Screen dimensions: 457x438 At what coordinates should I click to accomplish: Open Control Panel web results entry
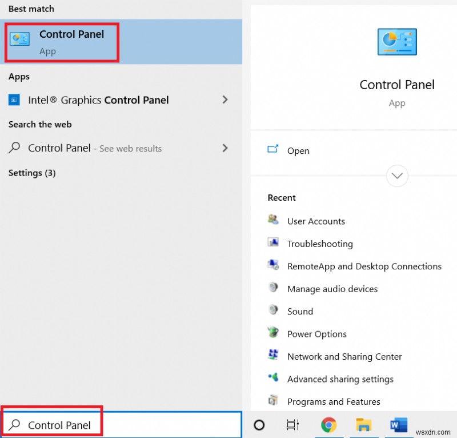pyautogui.click(x=121, y=148)
